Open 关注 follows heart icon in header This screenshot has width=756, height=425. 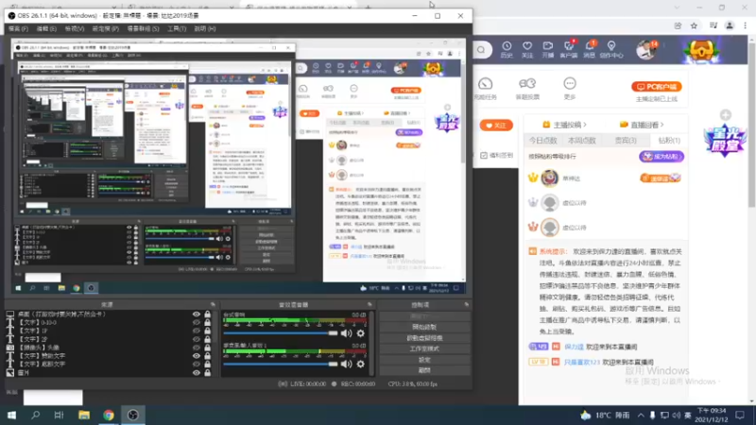[527, 49]
